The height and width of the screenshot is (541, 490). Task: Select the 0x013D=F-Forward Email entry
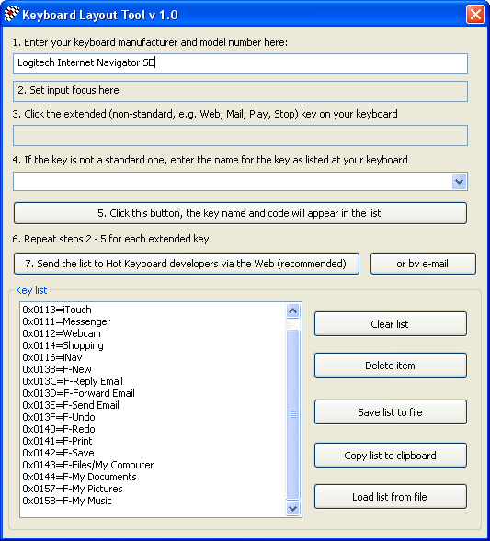pyautogui.click(x=79, y=393)
